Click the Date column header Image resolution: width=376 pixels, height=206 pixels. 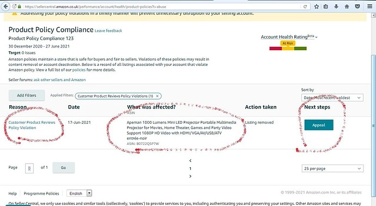coord(74,107)
